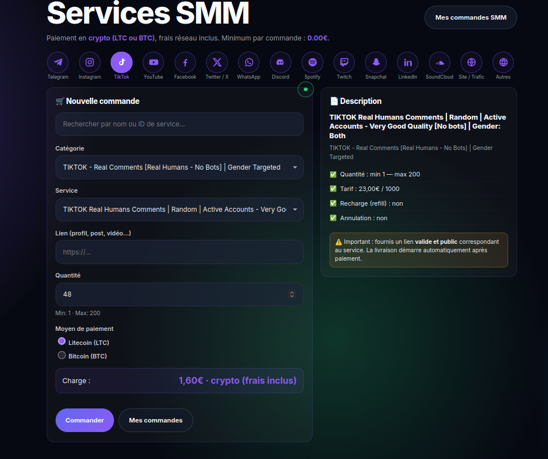This screenshot has height=459, width=548.
Task: Focus the Lien https:// field
Action: click(x=179, y=252)
